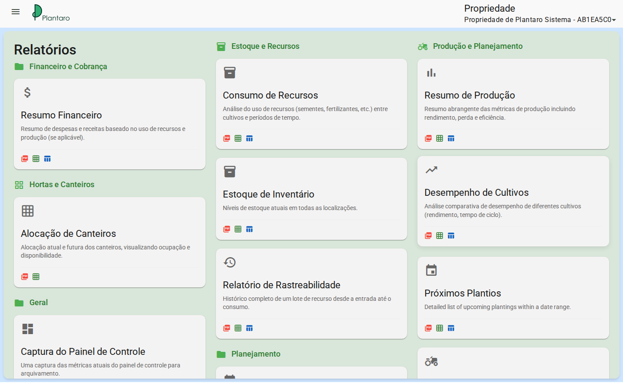This screenshot has height=389, width=623.
Task: Click the Produção e Planejamento section heading
Action: pyautogui.click(x=478, y=46)
